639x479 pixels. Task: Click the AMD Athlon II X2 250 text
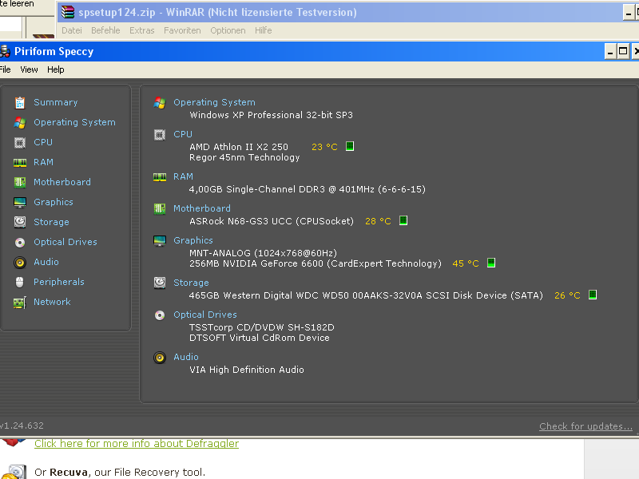[x=238, y=147]
